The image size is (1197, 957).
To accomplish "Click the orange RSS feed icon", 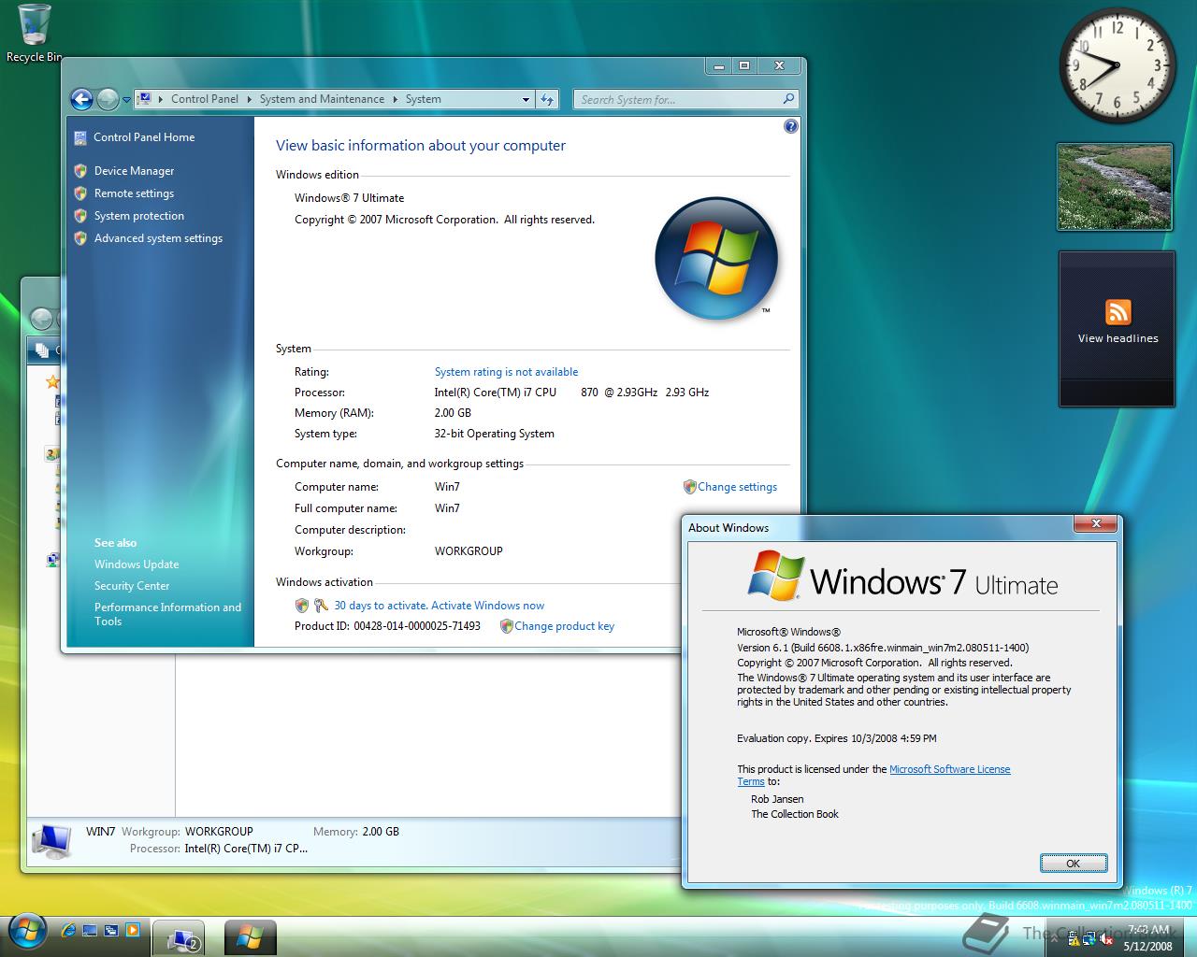I will click(1118, 312).
